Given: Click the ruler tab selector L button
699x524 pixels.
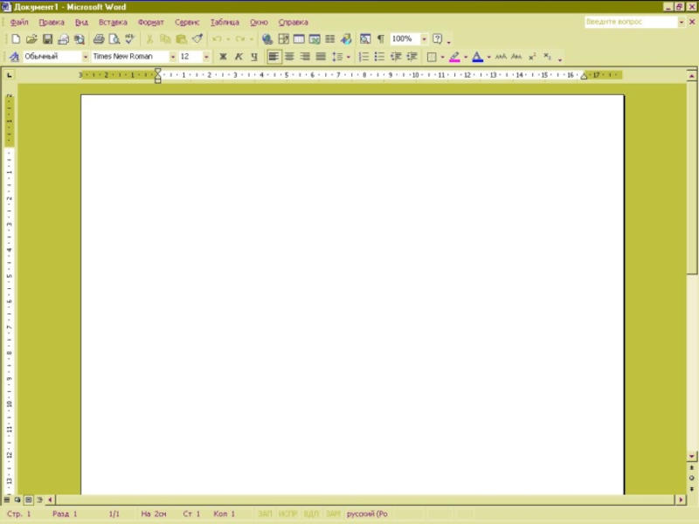Looking at the screenshot, I should coord(10,75).
